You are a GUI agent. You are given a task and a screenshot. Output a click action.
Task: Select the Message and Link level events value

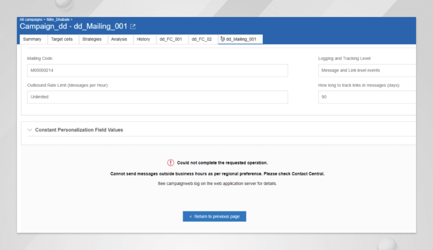pos(366,70)
